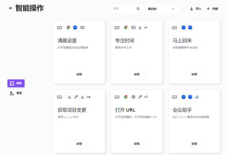
Task: Click the search magnifier icon
Action: point(138,9)
